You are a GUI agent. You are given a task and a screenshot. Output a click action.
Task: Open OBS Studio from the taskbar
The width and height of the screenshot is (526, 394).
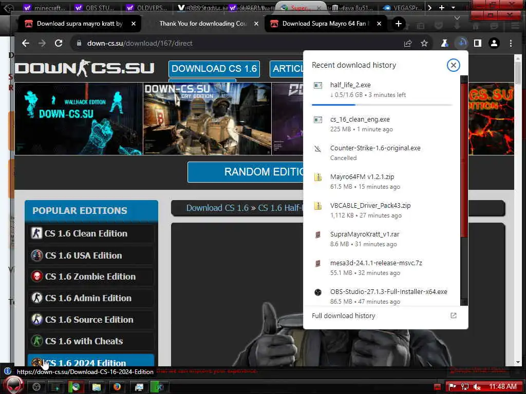pos(36,387)
